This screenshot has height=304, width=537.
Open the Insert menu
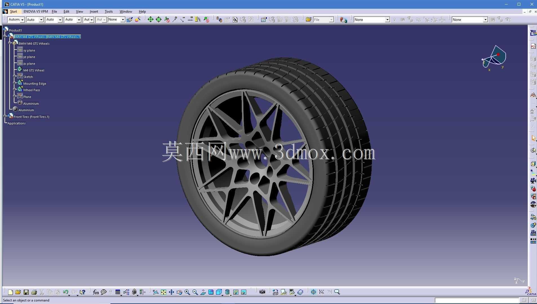pyautogui.click(x=94, y=12)
